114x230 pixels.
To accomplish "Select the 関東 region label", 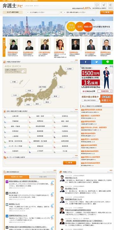I will tap(55, 96).
